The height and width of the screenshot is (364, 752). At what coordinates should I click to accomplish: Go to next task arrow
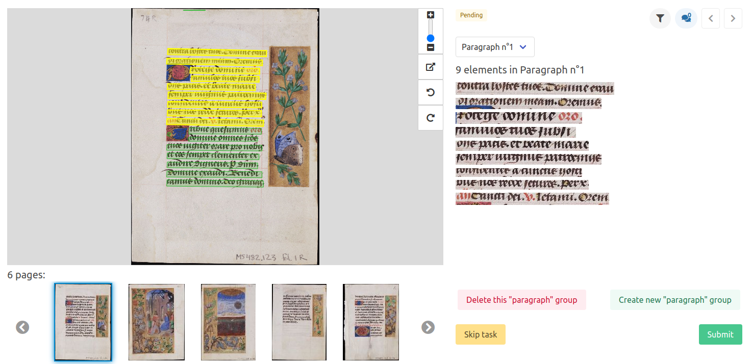(x=733, y=18)
